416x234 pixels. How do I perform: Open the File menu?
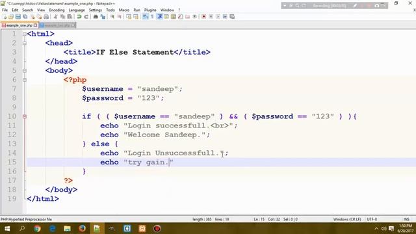(5, 10)
